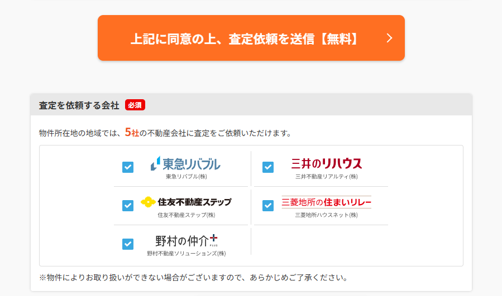
Task: Submit the orange 査定依頼を送信【無料】 button
Action: 251,38
